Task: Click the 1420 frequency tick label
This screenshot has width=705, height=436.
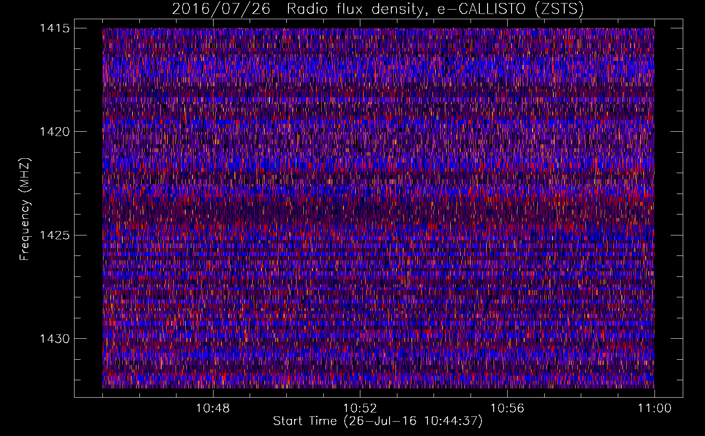Action: (54, 132)
